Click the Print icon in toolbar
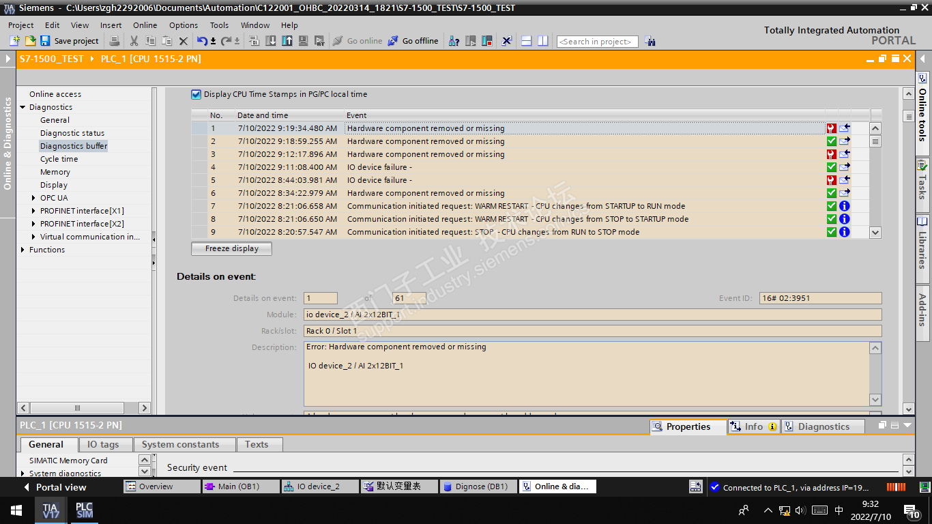This screenshot has width=932, height=524. click(115, 41)
